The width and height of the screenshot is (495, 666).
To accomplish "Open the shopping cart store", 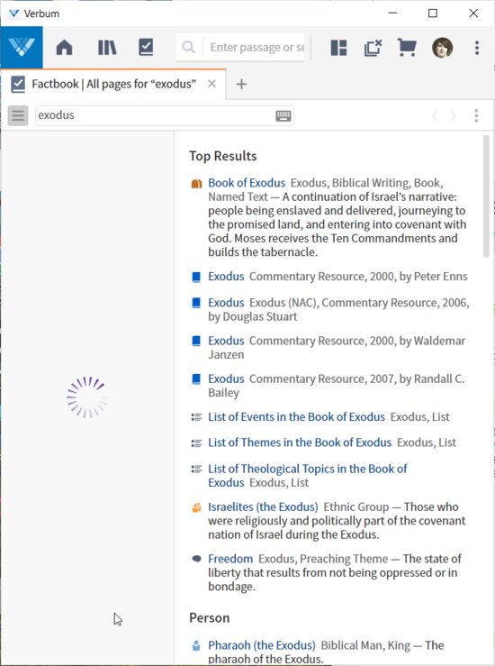I will point(407,48).
